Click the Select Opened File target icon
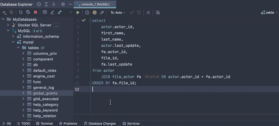Image resolution: width=279 pixels, height=126 pixels. point(39,4)
